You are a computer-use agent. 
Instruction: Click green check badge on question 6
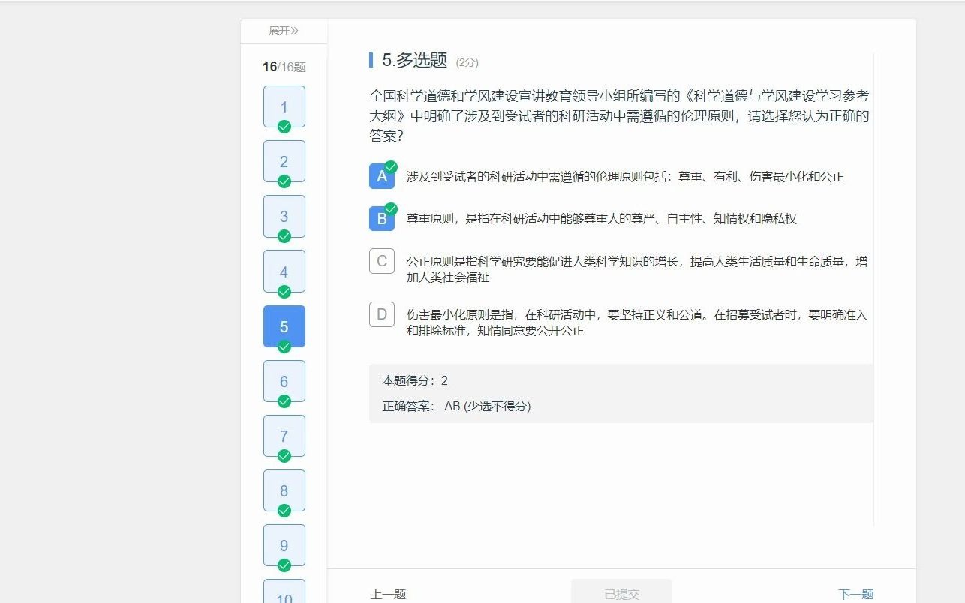[284, 401]
